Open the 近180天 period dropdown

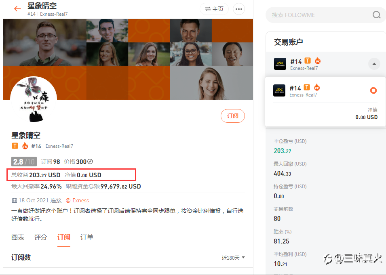(x=233, y=258)
